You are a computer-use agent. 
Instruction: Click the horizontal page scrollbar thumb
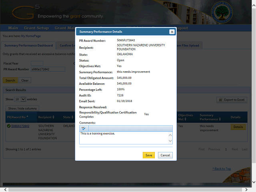pyautogui.click(x=125, y=190)
